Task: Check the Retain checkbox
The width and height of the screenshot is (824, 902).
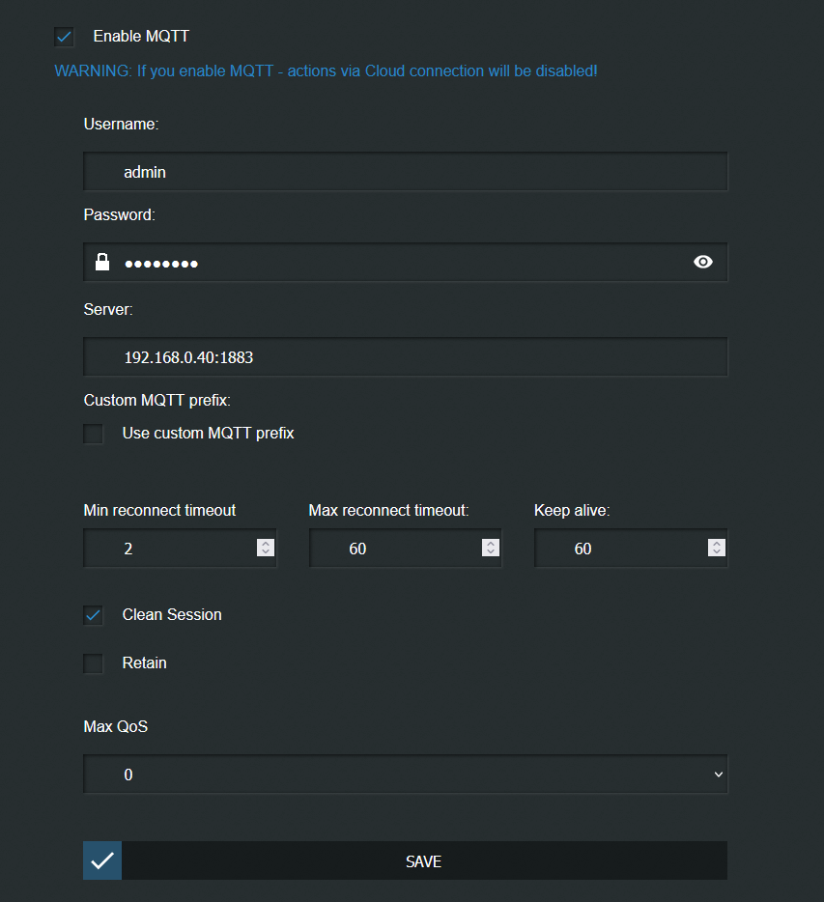Action: (x=93, y=663)
